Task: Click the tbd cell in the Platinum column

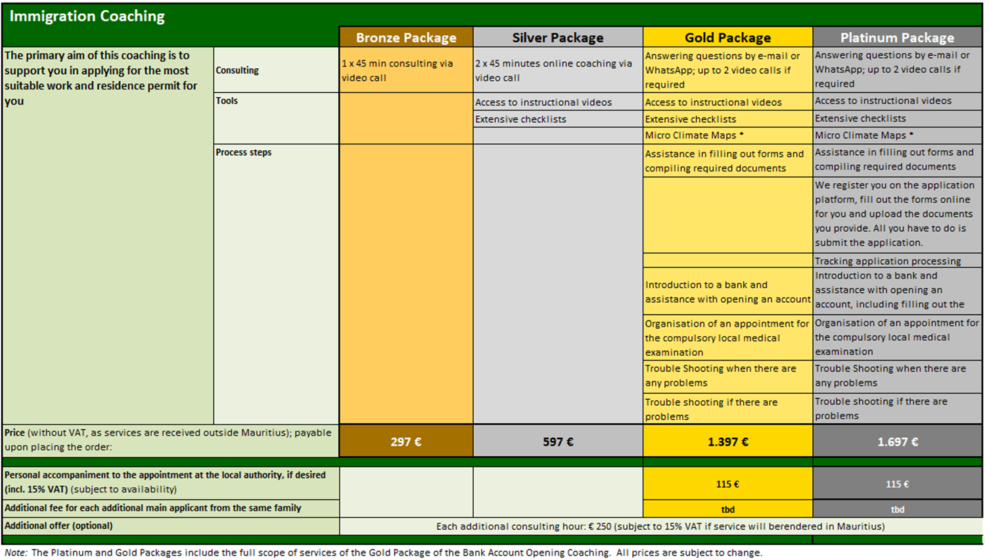Action: (x=897, y=509)
